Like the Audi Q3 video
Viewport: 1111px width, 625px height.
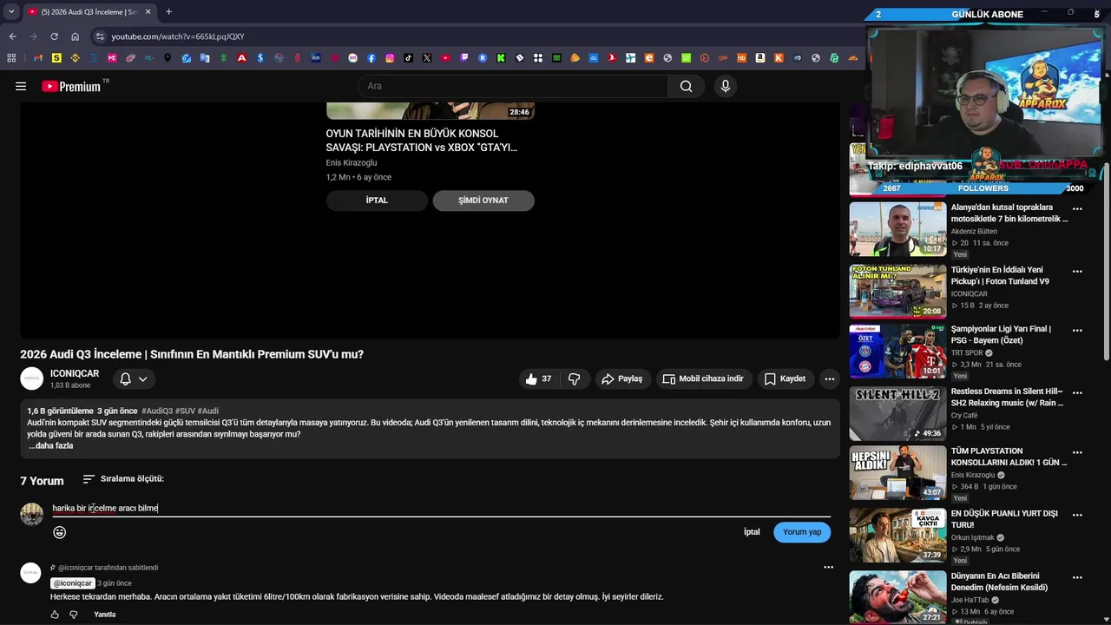[538, 378]
